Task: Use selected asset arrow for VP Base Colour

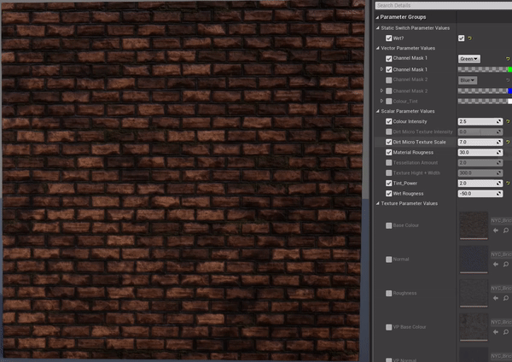Action: coord(496,332)
